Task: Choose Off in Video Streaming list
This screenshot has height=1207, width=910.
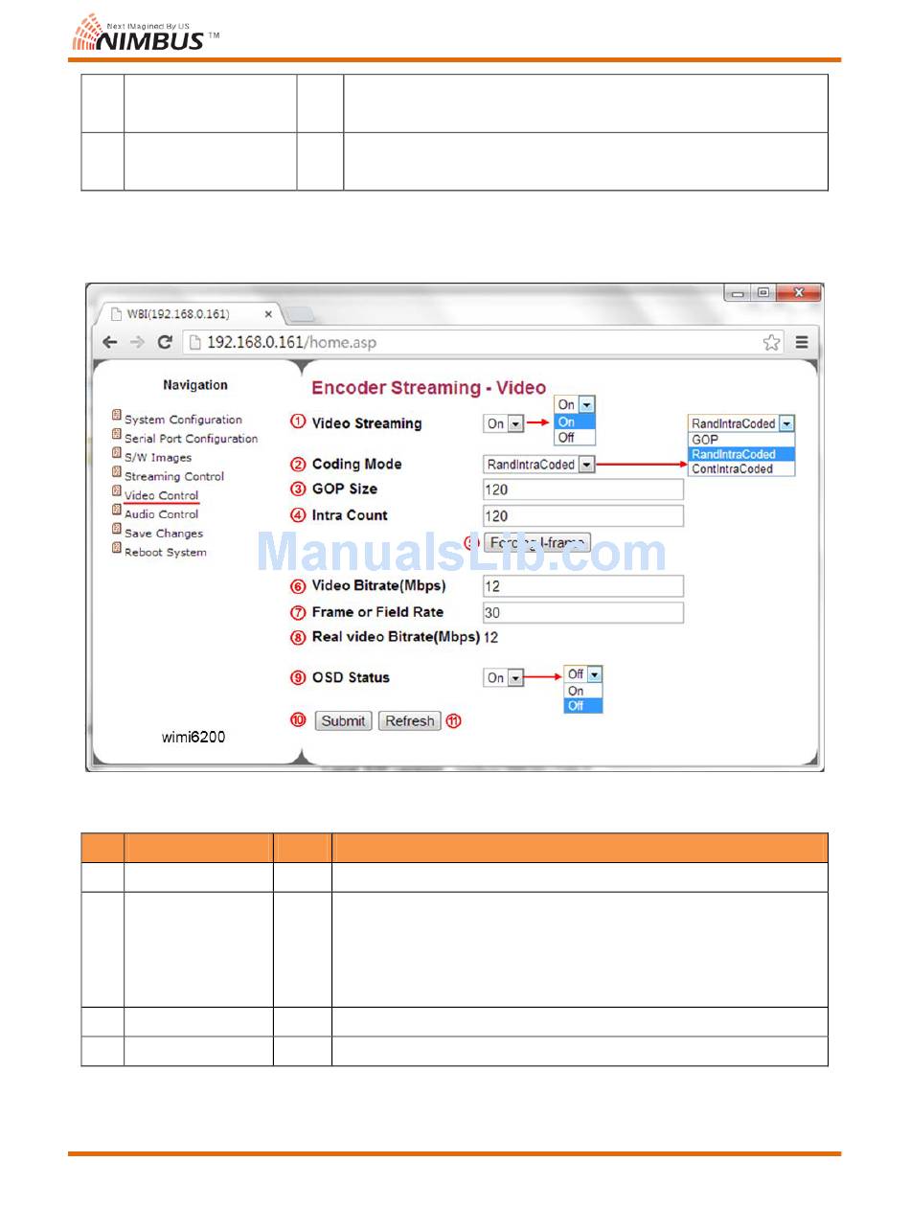Action: click(x=575, y=438)
